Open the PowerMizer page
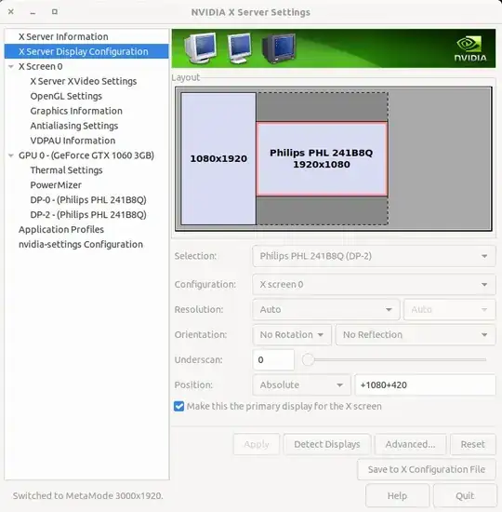Viewport: 502px width, 512px height. pos(56,185)
